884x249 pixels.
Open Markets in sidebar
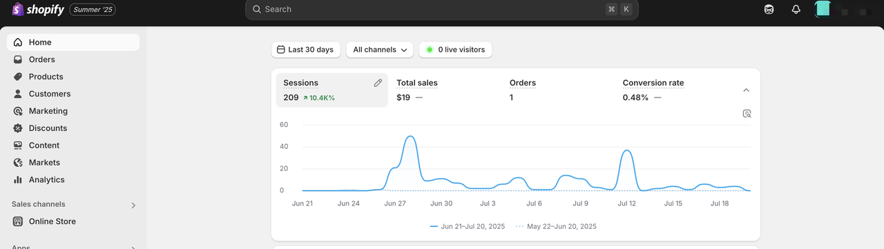coord(73,163)
